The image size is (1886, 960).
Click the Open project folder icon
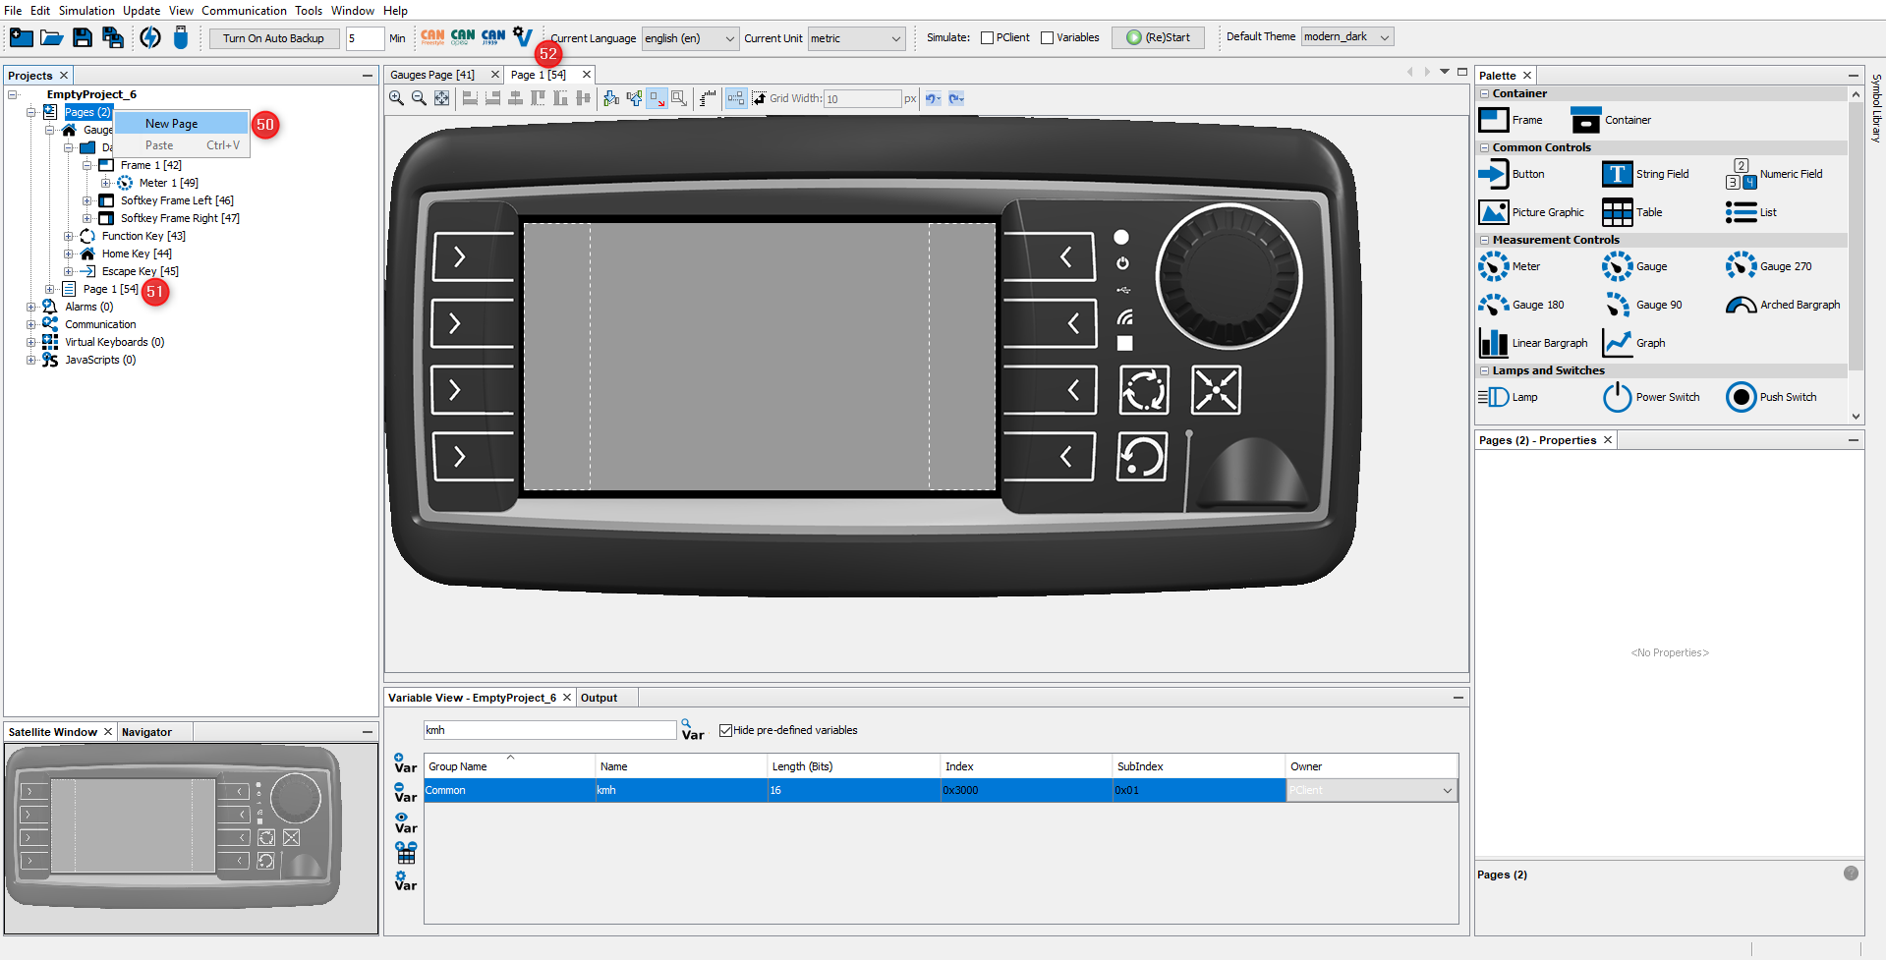click(51, 38)
